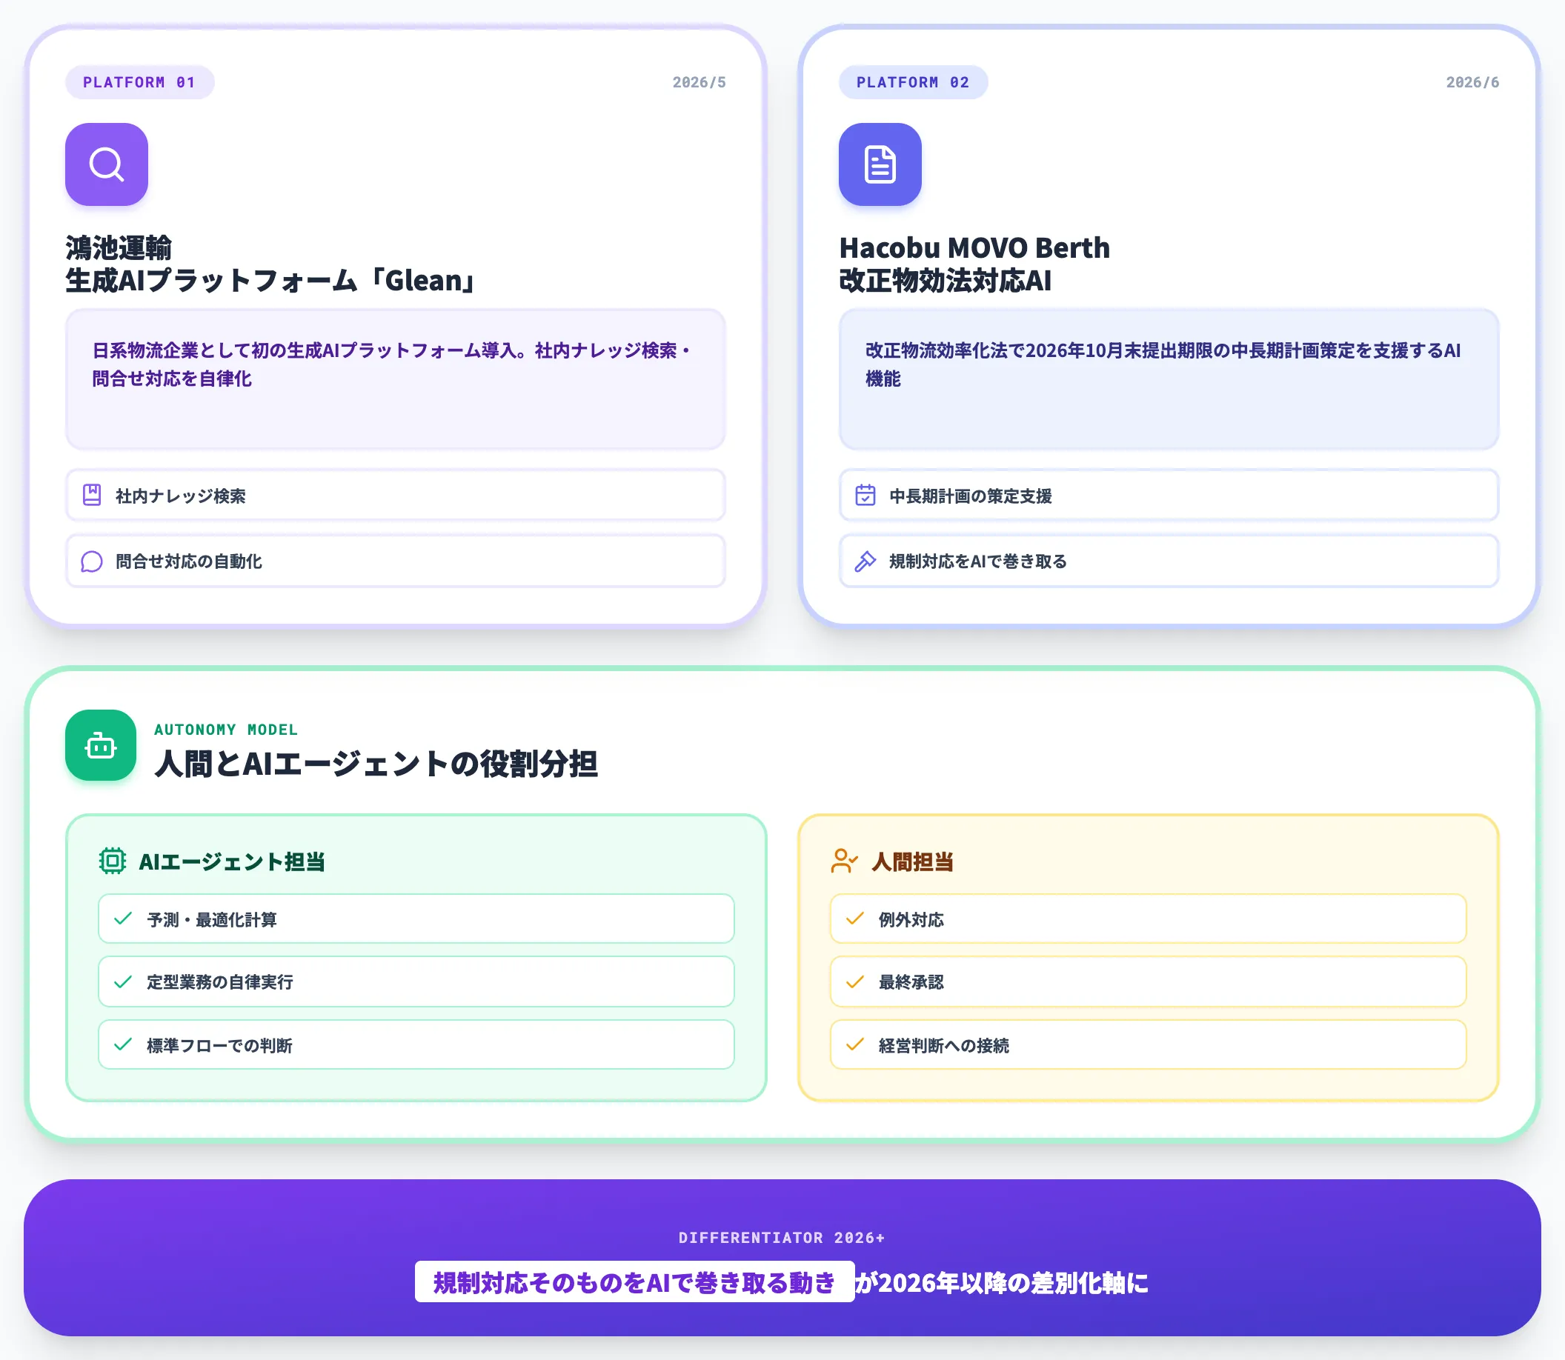Open the 中長期計画の策定支援 feature row
This screenshot has width=1565, height=1360.
pos(1169,495)
